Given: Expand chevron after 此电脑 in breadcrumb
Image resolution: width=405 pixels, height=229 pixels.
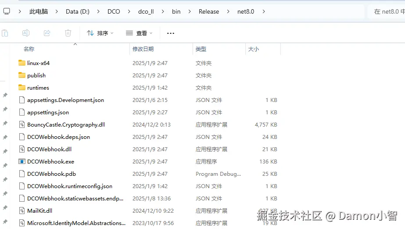Looking at the screenshot, I should point(57,11).
